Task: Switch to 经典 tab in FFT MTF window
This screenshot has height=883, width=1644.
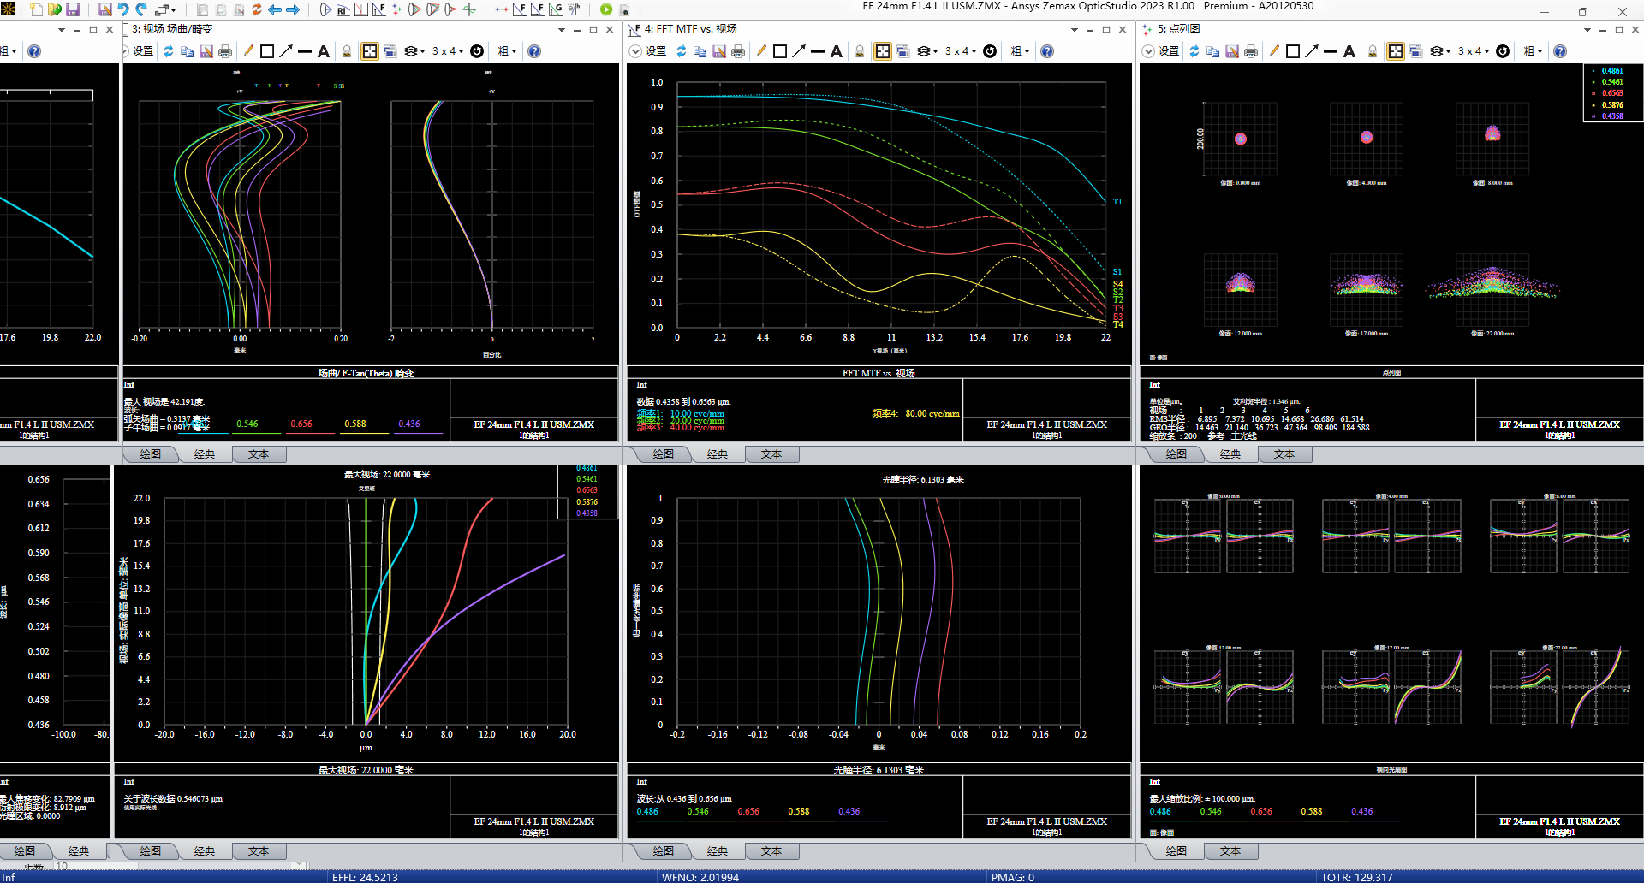Action: (x=718, y=454)
